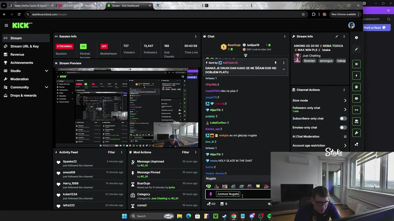
Task: Open the hamburger navigation menu
Action: (x=6, y=25)
